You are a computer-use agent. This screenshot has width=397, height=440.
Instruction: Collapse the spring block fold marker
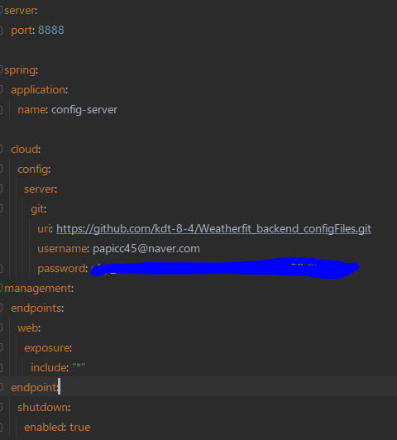tap(1, 69)
